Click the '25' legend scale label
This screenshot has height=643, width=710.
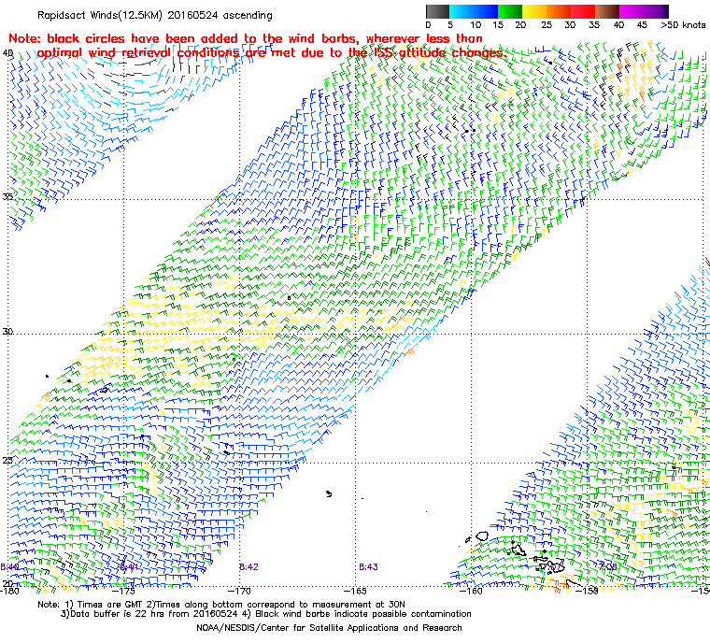(x=547, y=25)
